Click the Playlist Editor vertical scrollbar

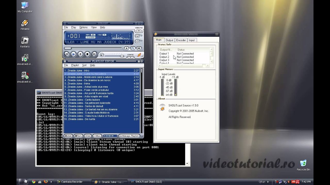click(x=141, y=100)
